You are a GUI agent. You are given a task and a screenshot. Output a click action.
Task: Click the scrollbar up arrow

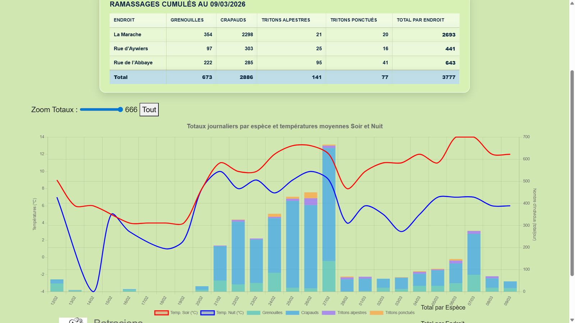pyautogui.click(x=572, y=3)
